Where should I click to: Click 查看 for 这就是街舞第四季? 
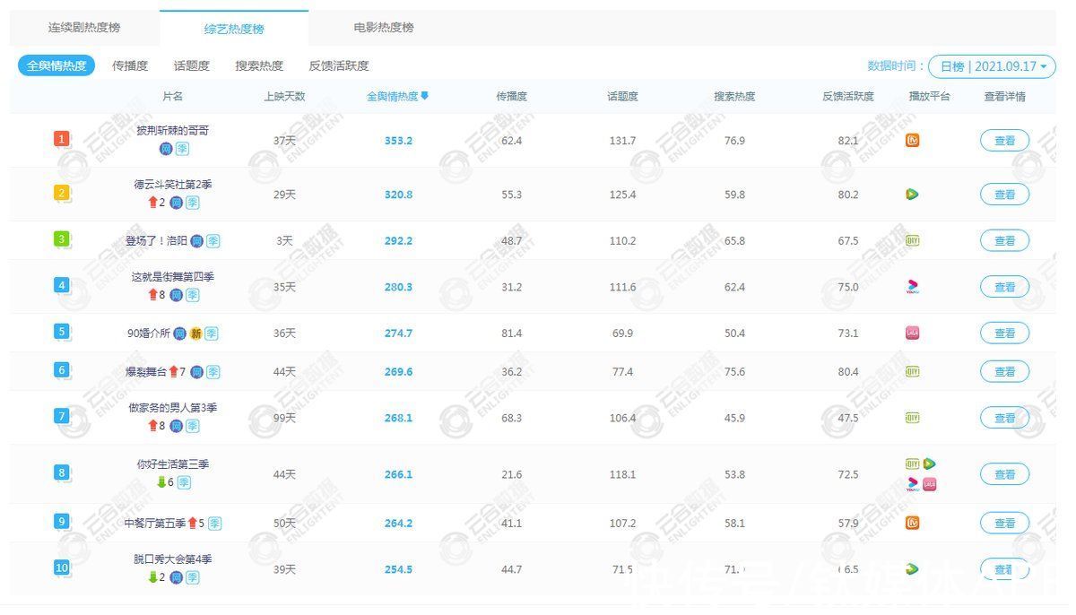click(1004, 287)
